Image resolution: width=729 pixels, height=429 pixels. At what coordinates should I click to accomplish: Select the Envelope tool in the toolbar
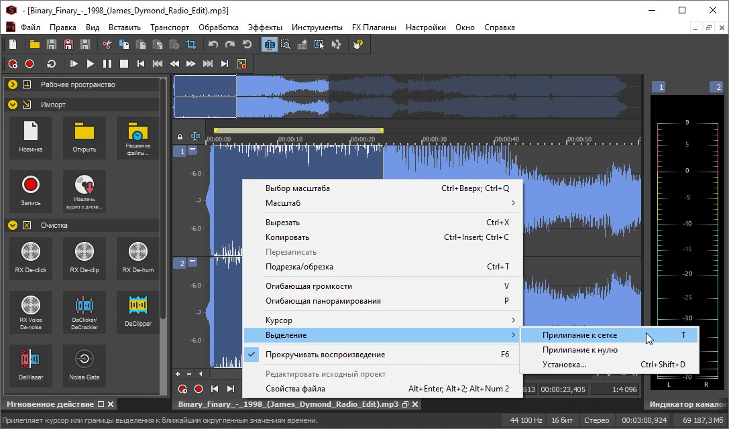pyautogui.click(x=336, y=45)
